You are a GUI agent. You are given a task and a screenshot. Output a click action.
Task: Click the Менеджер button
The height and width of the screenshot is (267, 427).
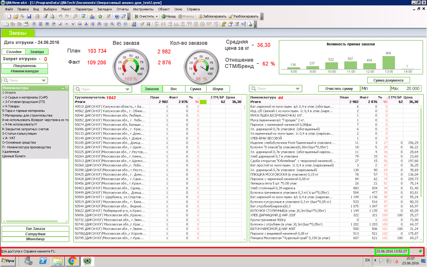point(35,239)
